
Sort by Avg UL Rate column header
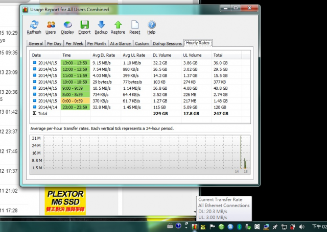point(136,55)
